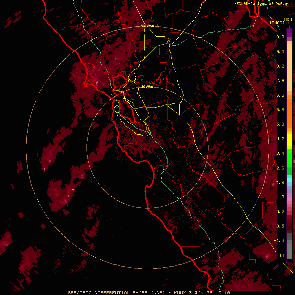Click the cyan segment of the color bar

point(289,180)
